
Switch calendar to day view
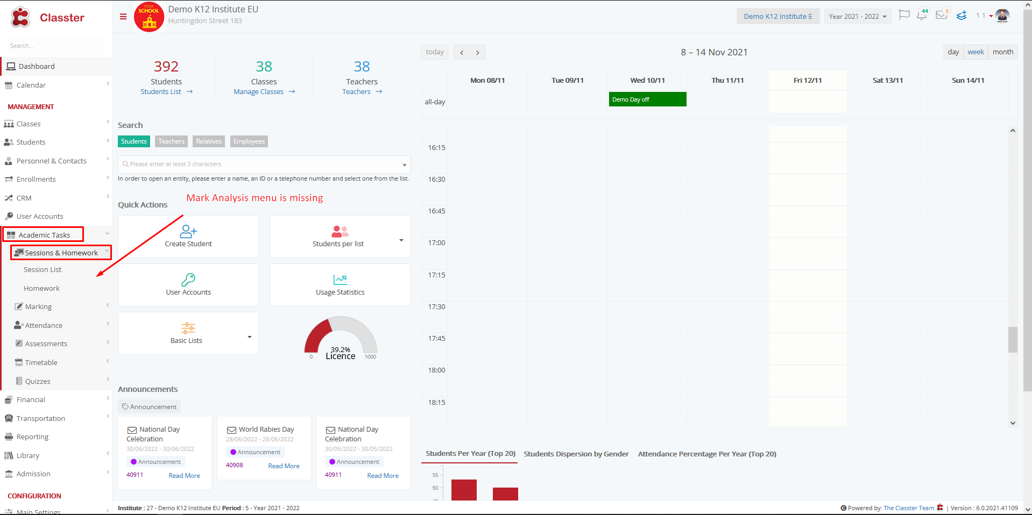point(953,52)
